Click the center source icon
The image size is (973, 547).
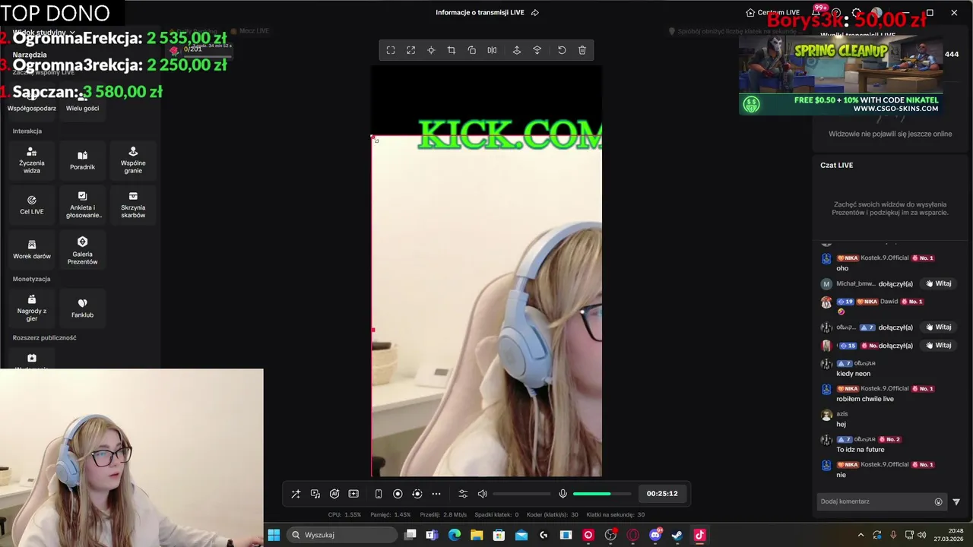pos(431,50)
